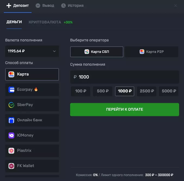The width and height of the screenshot is (184, 181).
Task: Expand the Валюта пополнения dropdown
Action: pos(32,51)
